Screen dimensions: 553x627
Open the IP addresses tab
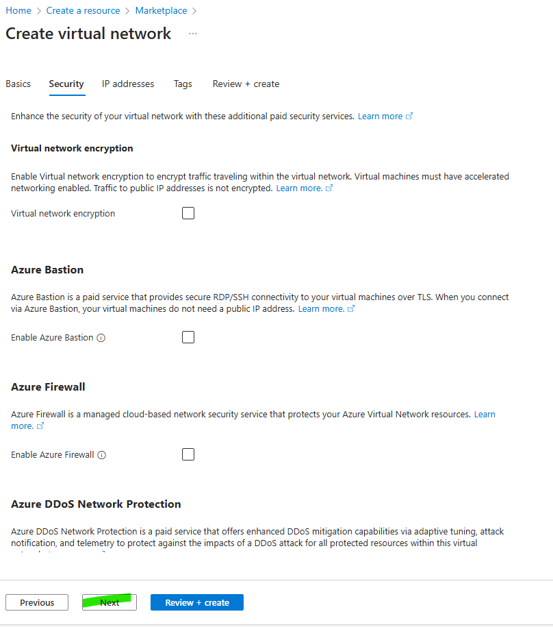click(128, 84)
